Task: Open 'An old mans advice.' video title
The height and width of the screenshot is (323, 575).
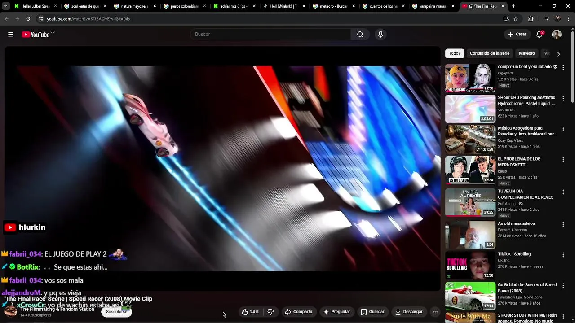Action: coord(517,223)
